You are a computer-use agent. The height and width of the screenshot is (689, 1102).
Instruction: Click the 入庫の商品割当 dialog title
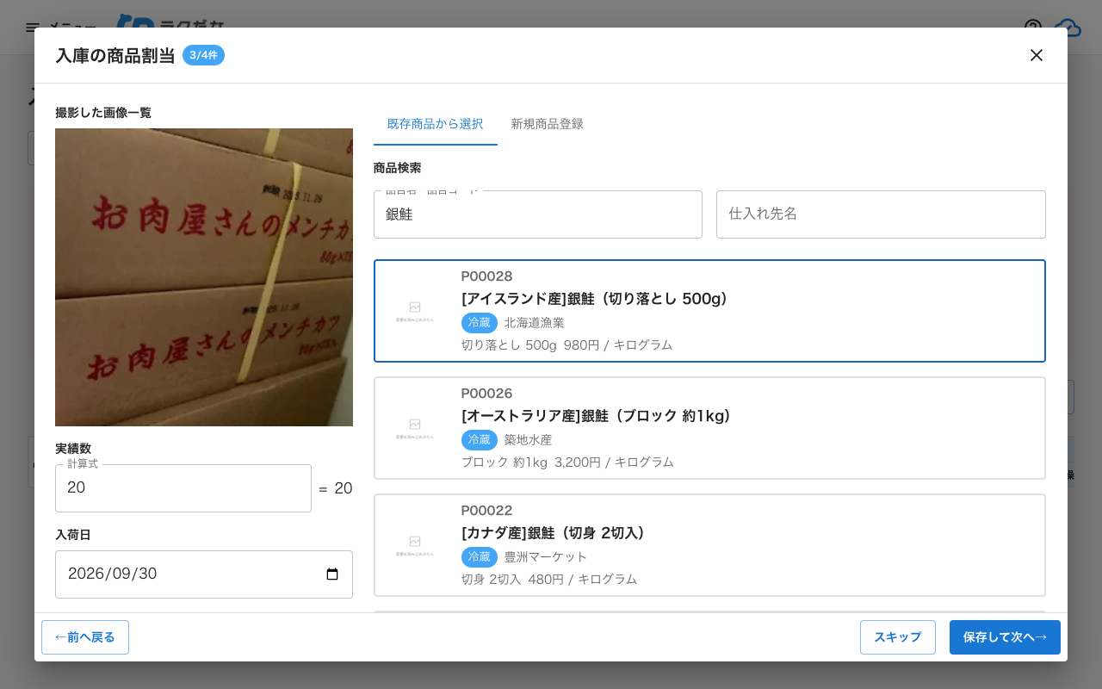click(115, 55)
